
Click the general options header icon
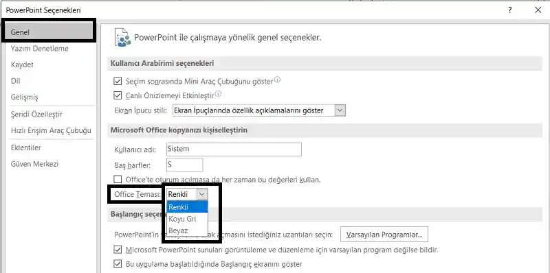click(122, 38)
